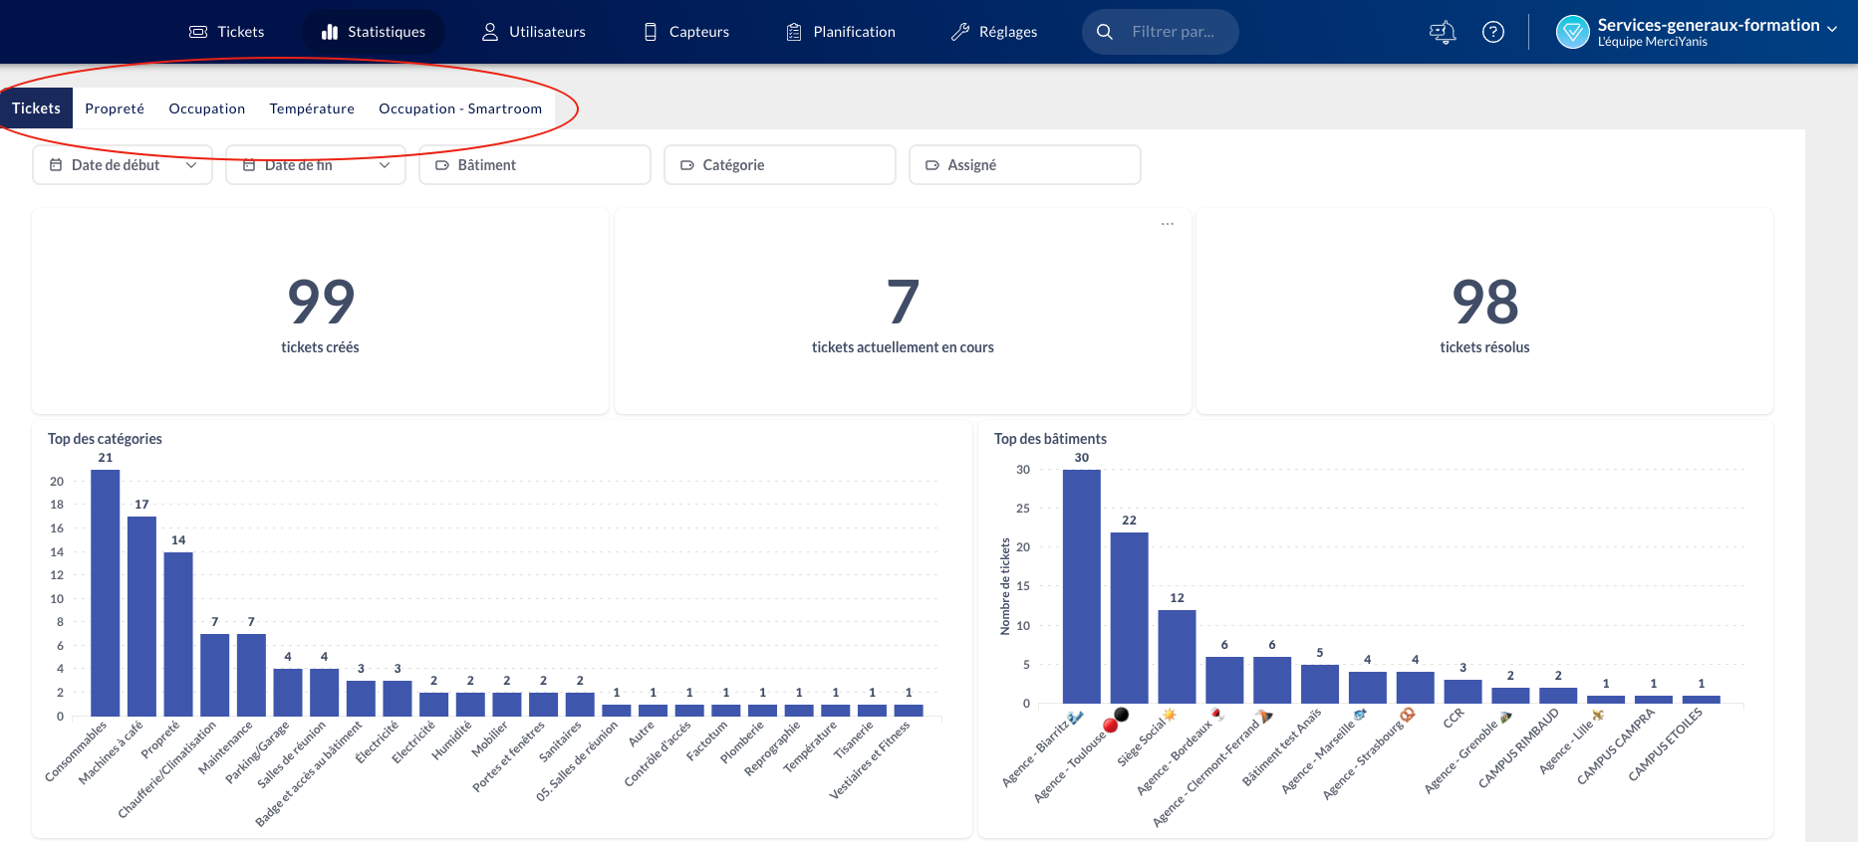
Task: Open the Occupation - Smartroom tab
Action: point(460,108)
